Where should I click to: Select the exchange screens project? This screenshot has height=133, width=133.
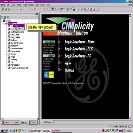point(17,32)
